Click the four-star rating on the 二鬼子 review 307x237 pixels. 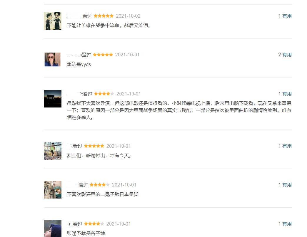click(99, 185)
